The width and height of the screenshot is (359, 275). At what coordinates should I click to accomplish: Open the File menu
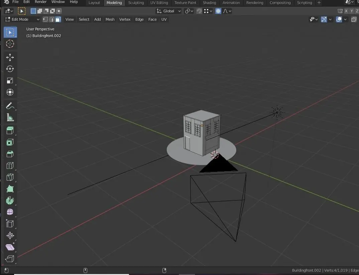click(x=15, y=2)
